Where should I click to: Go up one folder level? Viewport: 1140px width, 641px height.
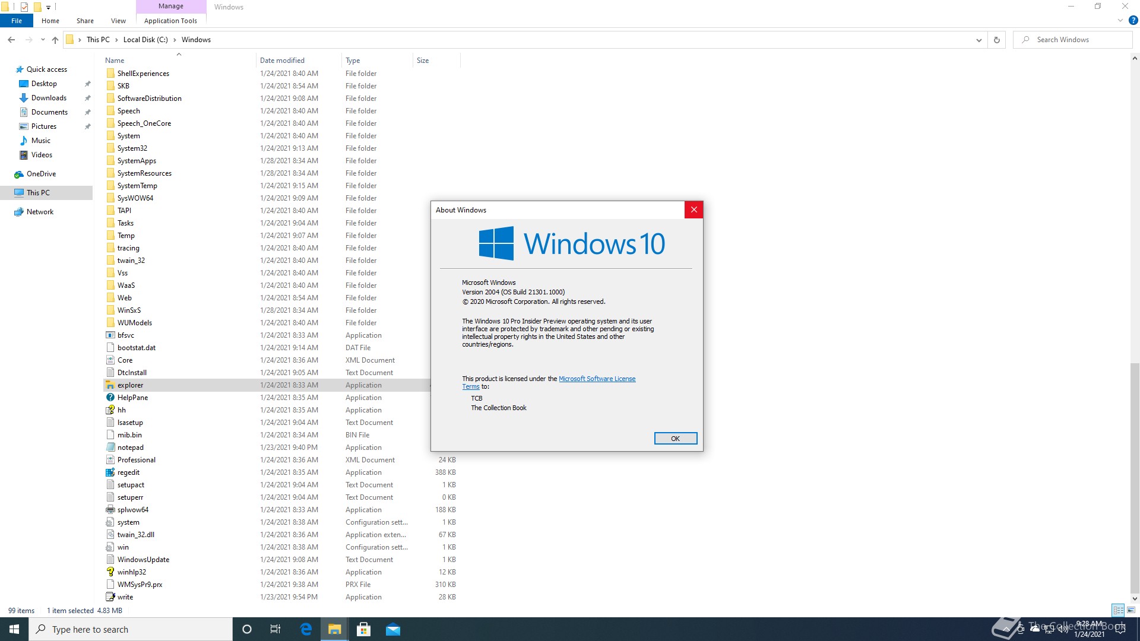point(55,40)
